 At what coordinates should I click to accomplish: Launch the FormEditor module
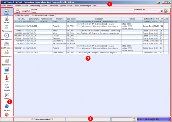pos(7,63)
